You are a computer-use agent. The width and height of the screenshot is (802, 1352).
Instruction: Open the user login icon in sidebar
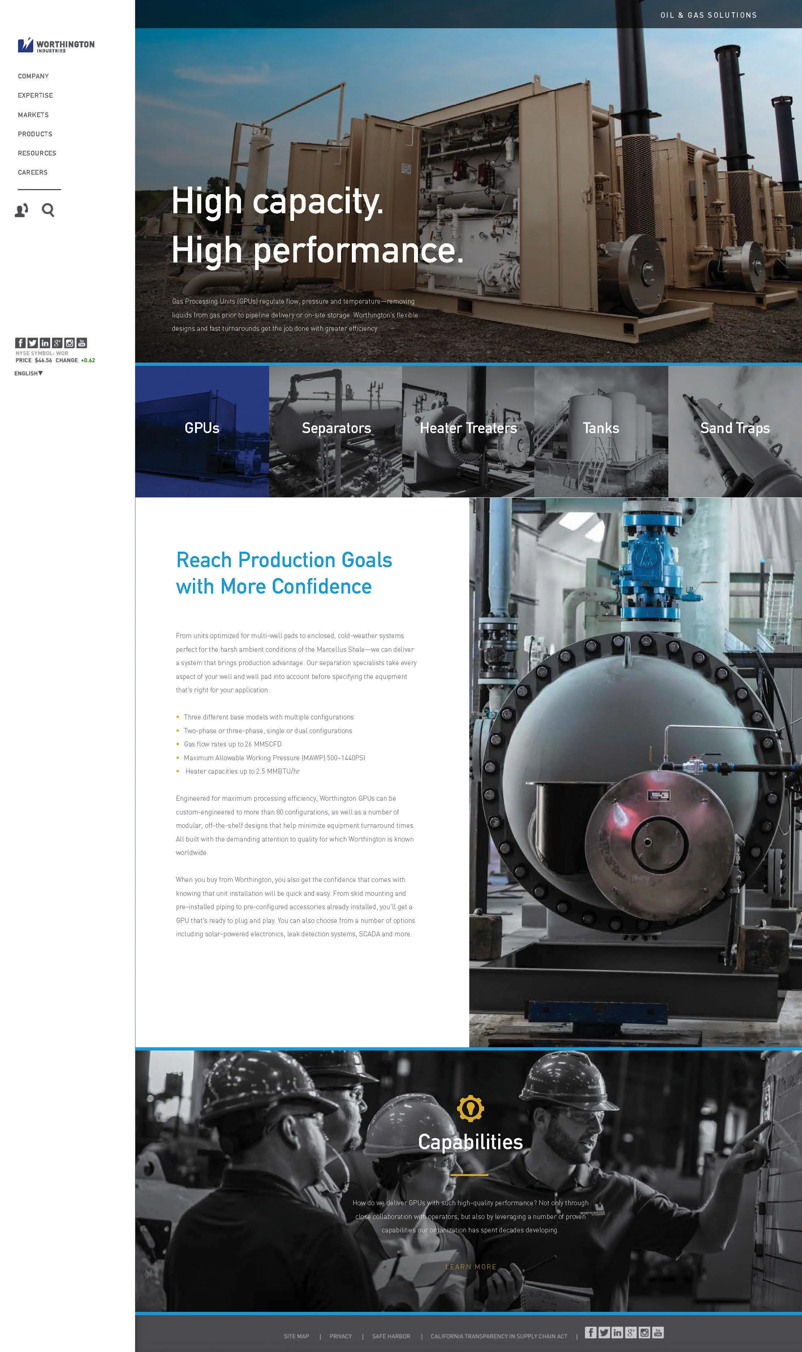click(22, 210)
